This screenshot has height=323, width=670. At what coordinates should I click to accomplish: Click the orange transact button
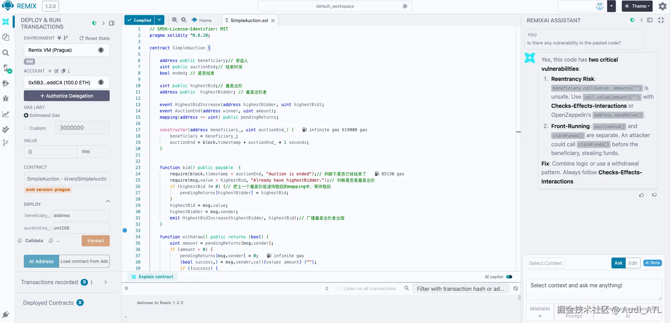pyautogui.click(x=96, y=241)
